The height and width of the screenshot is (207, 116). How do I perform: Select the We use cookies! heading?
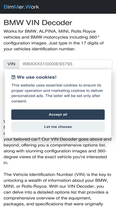pos(37,77)
